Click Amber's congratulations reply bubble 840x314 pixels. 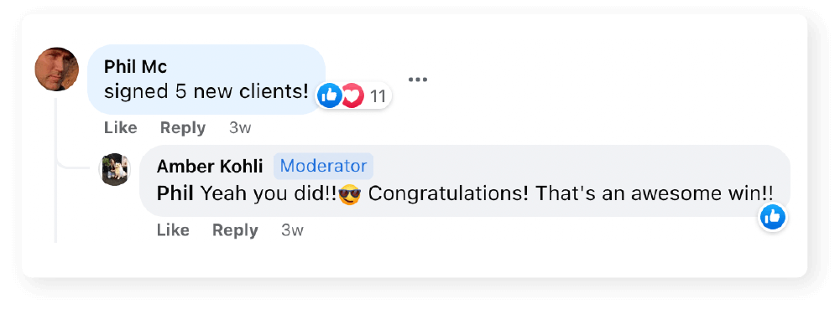465,181
